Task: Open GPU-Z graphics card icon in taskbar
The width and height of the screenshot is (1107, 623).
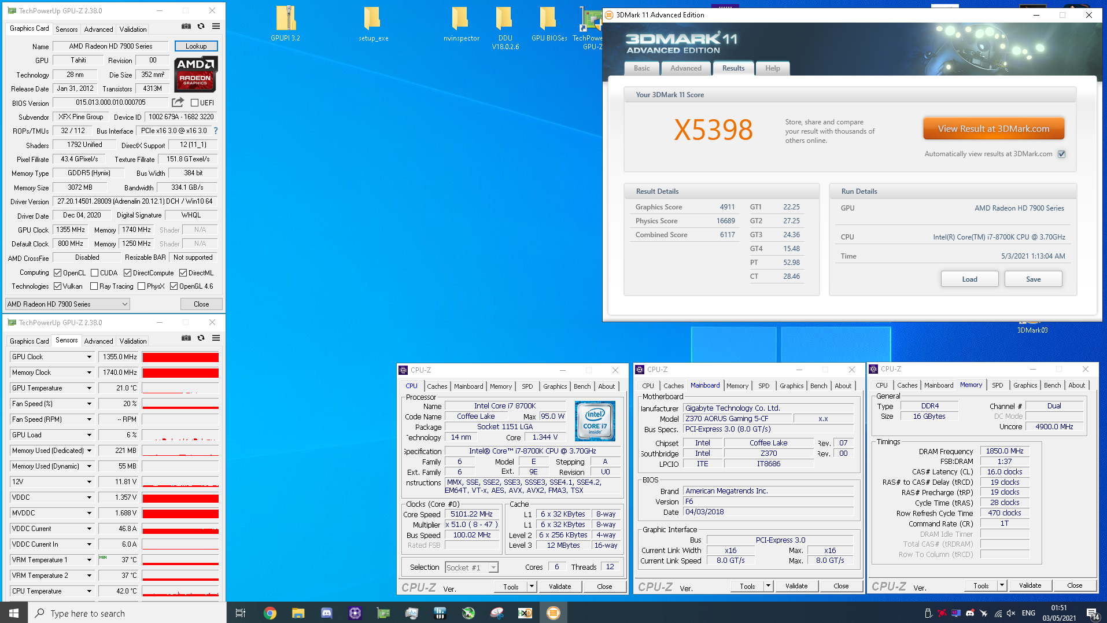Action: 383,613
